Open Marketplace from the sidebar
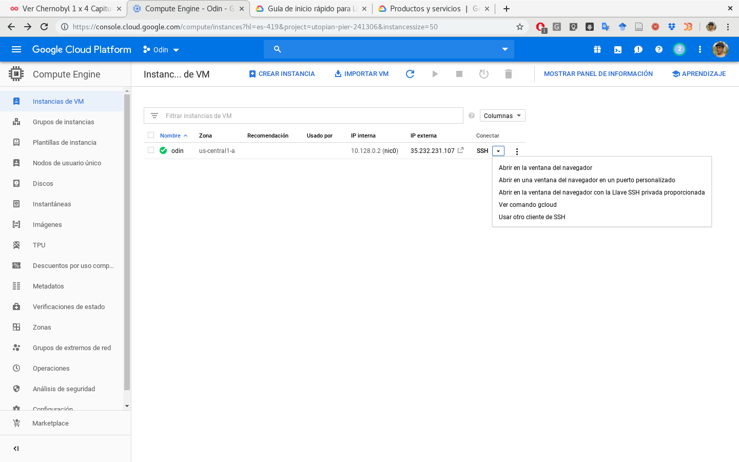Image resolution: width=739 pixels, height=462 pixels. point(50,423)
